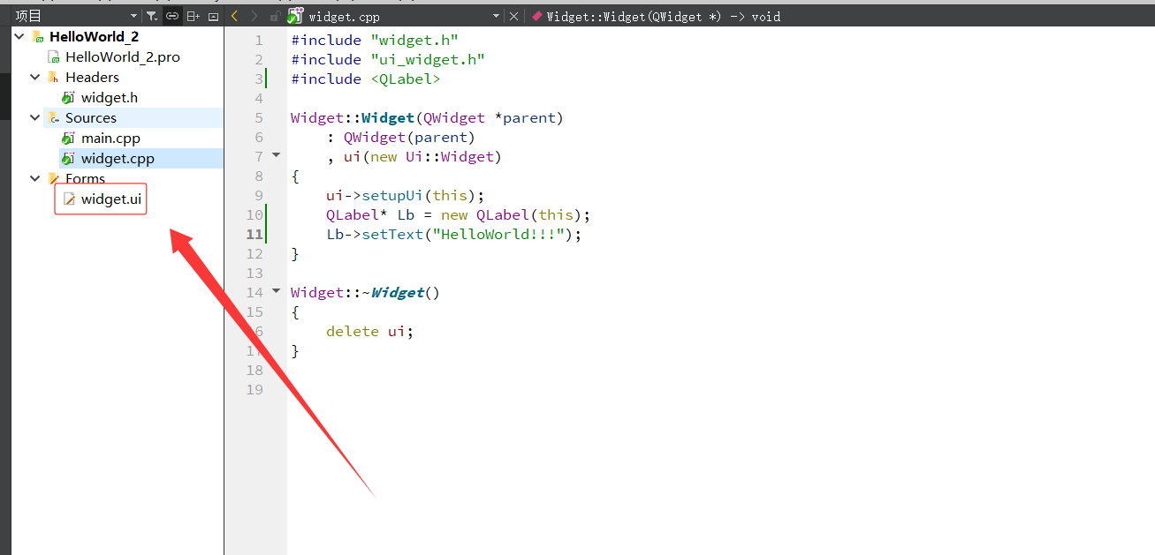This screenshot has height=555, width=1155.
Task: Open the widget.cpp open documents dropdown
Action: point(496,16)
